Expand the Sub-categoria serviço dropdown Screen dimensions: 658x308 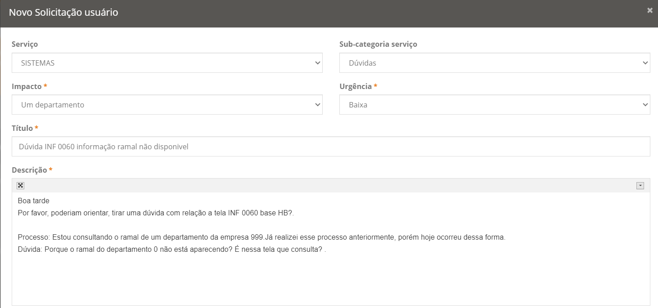click(x=494, y=63)
